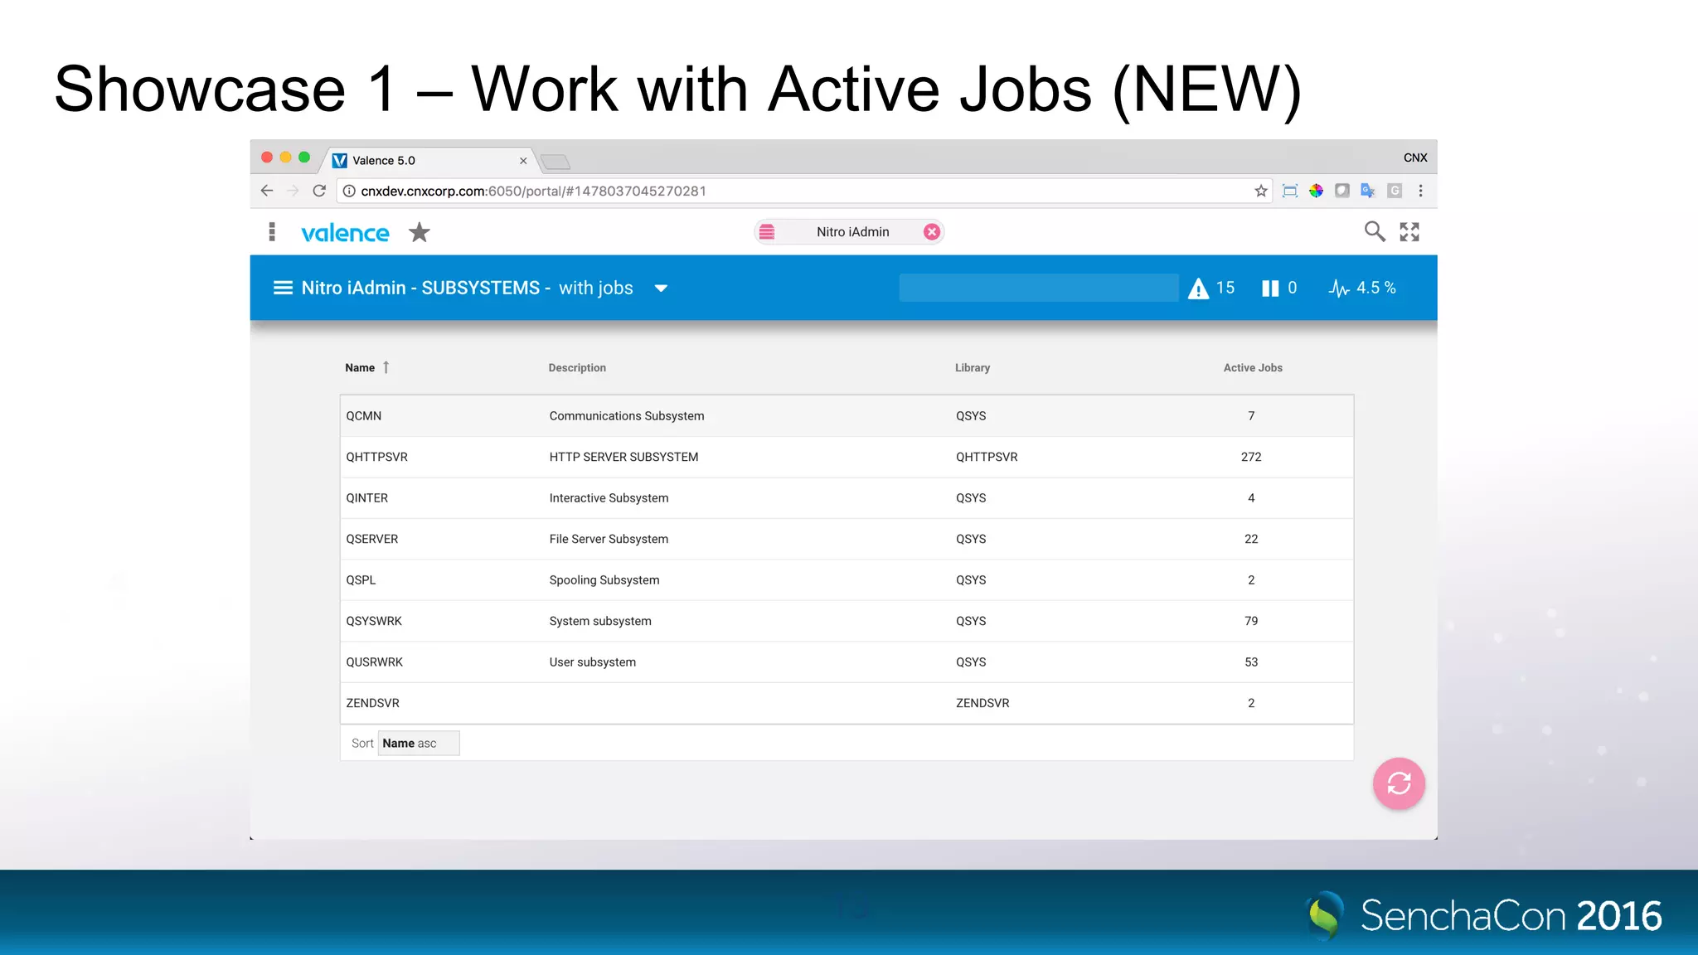Bookmark page with the star icon
Viewport: 1698px width, 955px height.
1261,191
